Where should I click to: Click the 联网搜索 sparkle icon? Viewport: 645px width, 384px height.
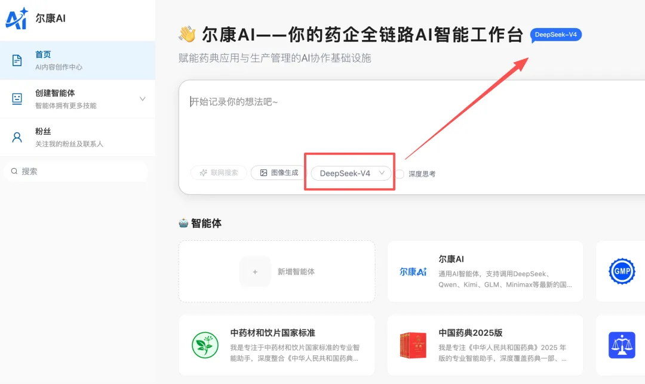click(x=203, y=172)
